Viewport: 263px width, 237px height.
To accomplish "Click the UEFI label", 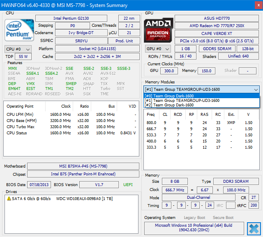I will pos(128,185).
